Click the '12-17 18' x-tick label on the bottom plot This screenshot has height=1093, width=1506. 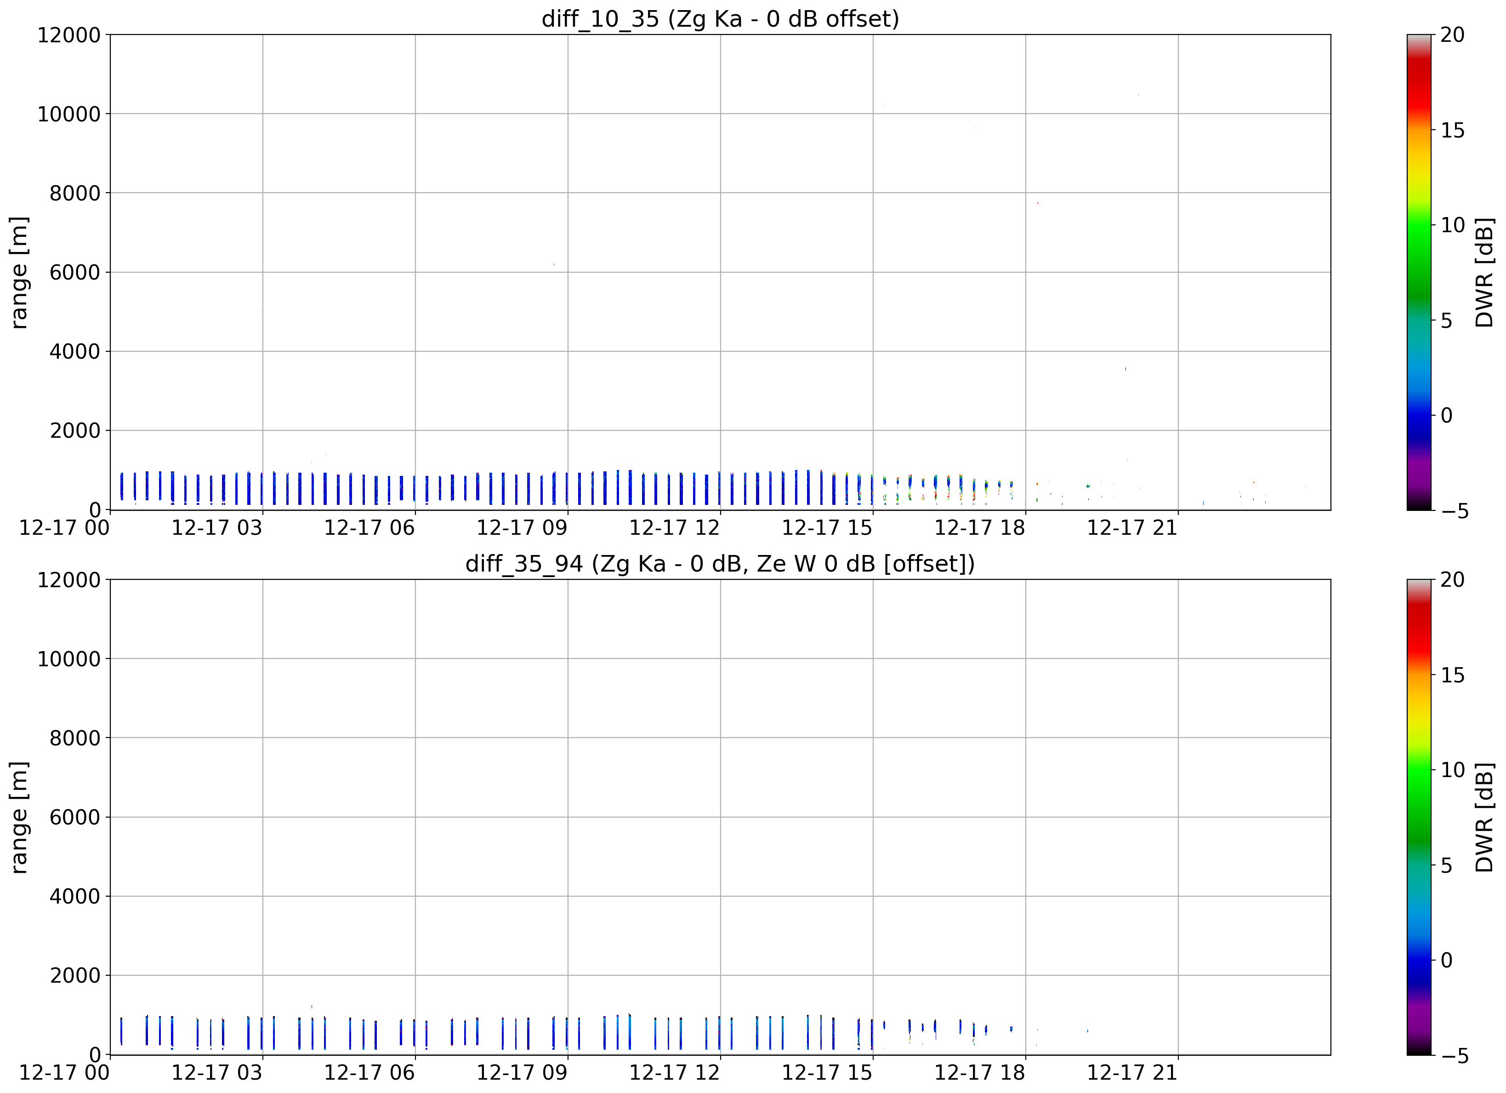point(980,1073)
